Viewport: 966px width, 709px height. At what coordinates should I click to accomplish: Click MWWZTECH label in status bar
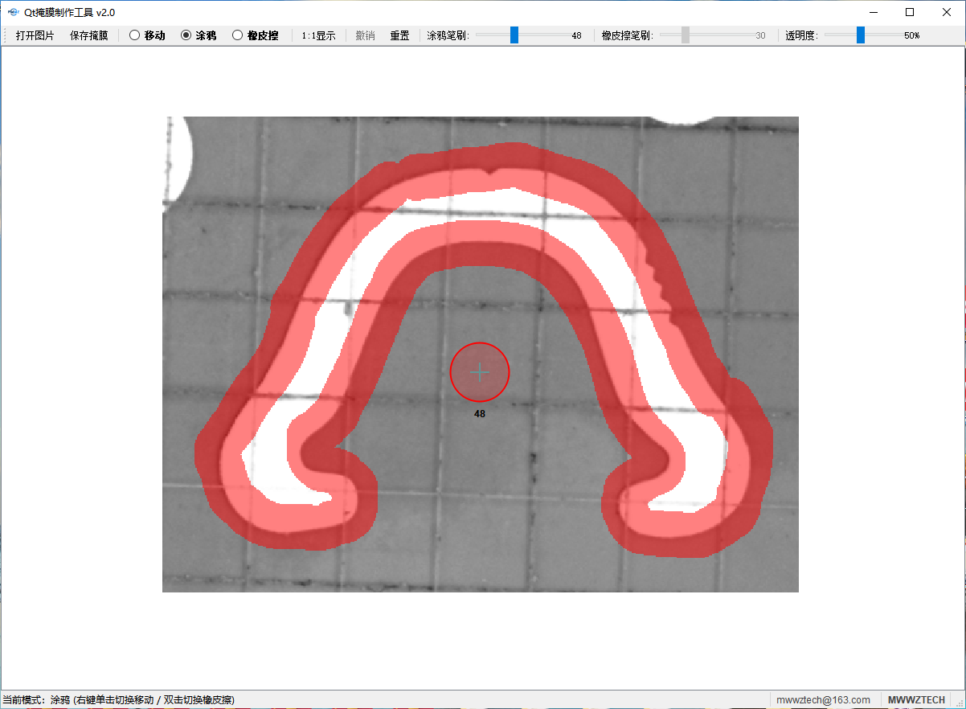(916, 700)
